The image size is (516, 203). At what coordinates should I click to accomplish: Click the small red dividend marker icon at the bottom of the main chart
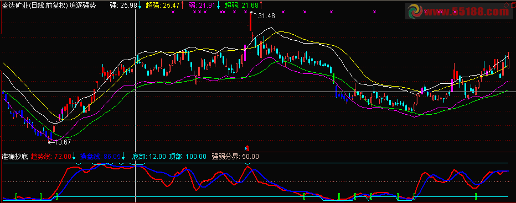pos(249,147)
